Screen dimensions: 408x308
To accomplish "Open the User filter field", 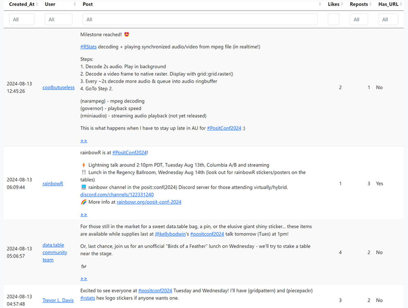I will [x=58, y=19].
